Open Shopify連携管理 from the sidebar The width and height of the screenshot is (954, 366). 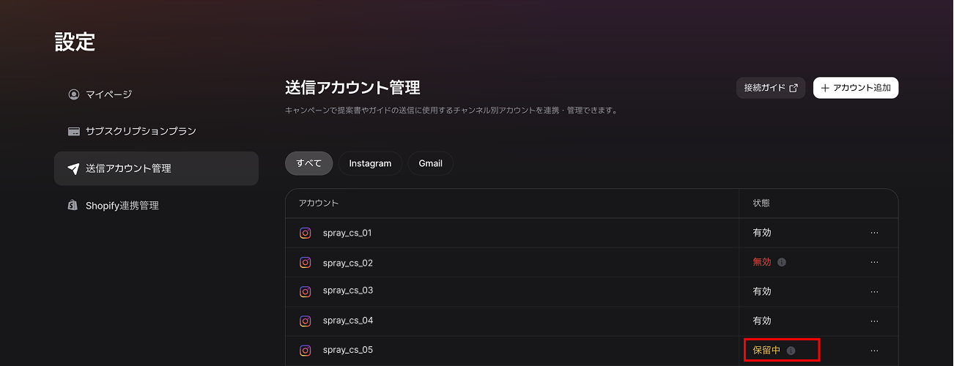pyautogui.click(x=122, y=206)
